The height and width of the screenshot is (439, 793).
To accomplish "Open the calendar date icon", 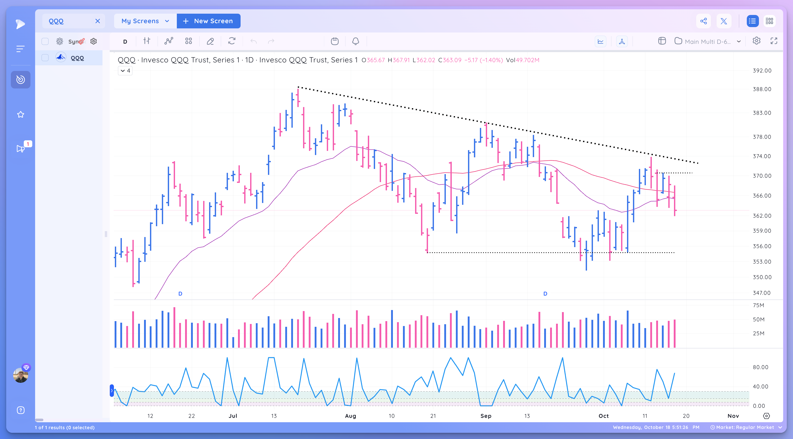I will pyautogui.click(x=335, y=41).
